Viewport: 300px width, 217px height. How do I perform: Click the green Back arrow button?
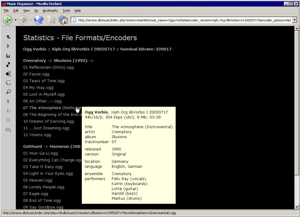point(7,20)
